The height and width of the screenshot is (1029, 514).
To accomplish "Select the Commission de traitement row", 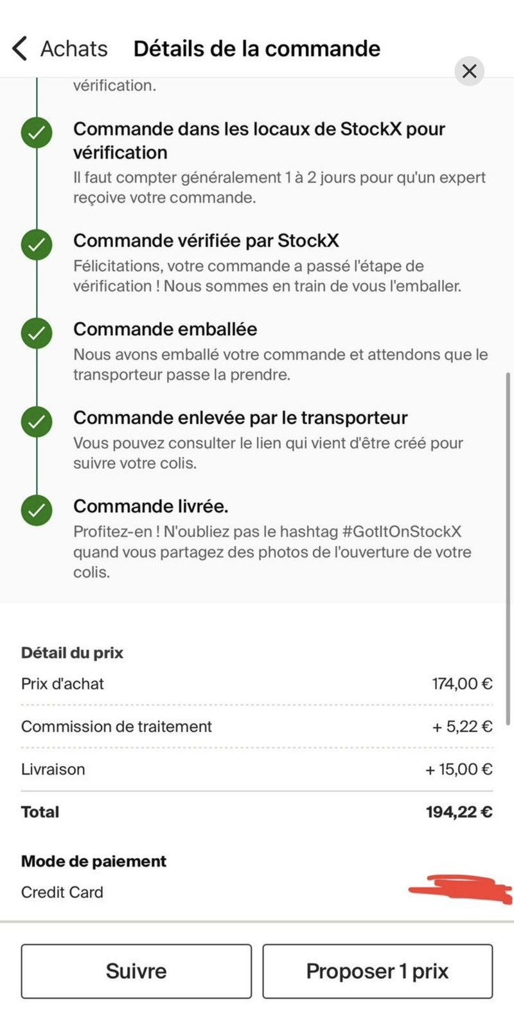I will point(257,727).
